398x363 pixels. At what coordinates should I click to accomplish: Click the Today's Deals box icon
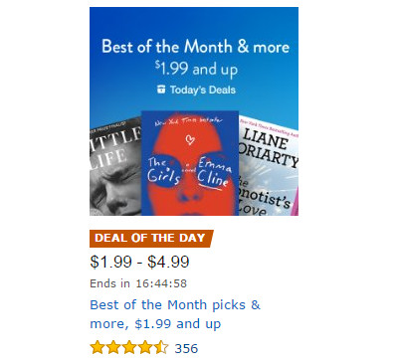pos(161,90)
